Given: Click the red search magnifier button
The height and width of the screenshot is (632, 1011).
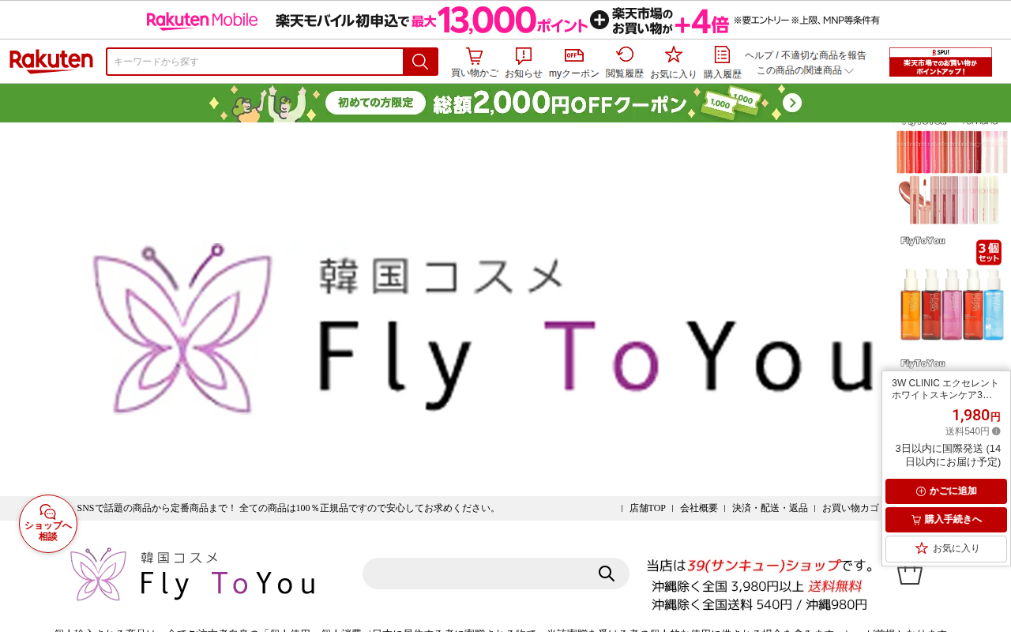Looking at the screenshot, I should click(420, 62).
